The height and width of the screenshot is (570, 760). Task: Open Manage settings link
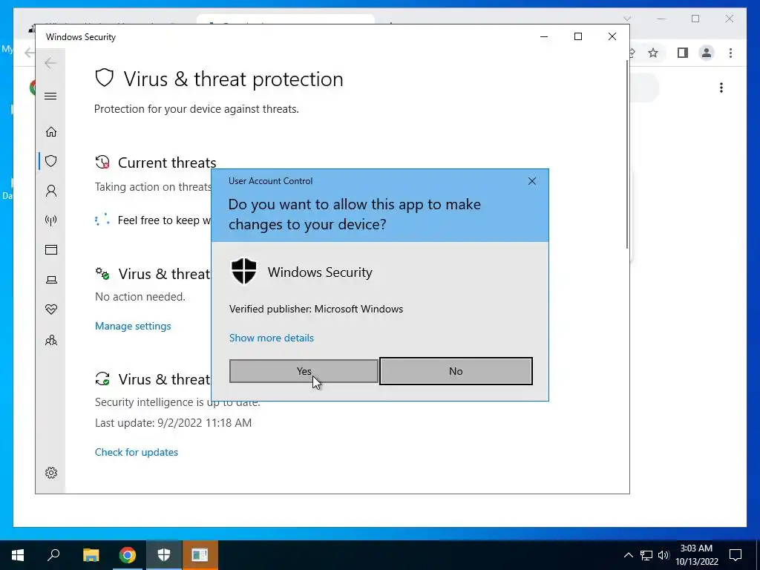tap(133, 326)
